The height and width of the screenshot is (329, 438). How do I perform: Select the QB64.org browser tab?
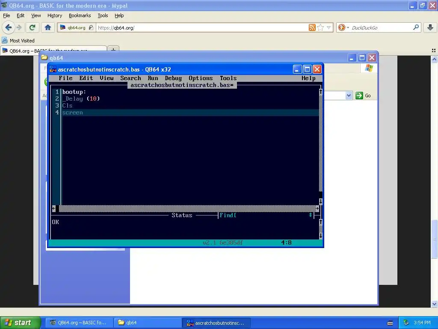(x=53, y=50)
